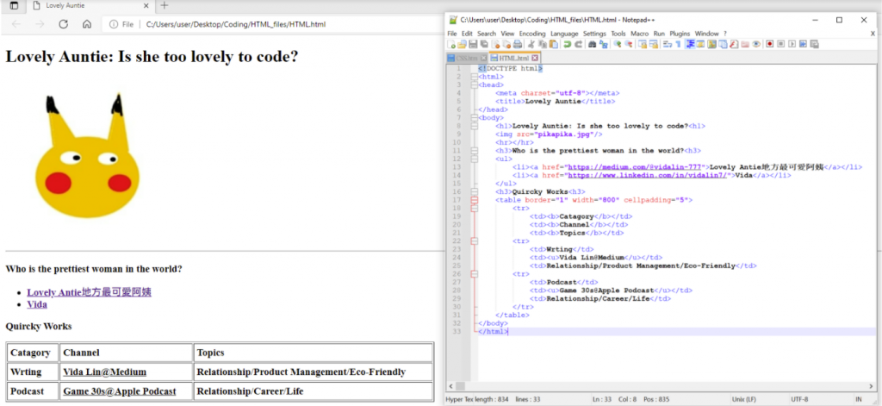Open the File menu in Notepad++
The image size is (882, 406).
point(452,34)
